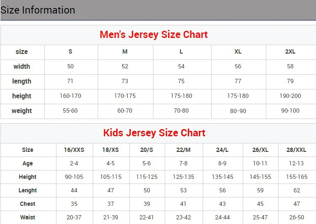
Task: Select the men's XL size column header
Action: coord(238,51)
